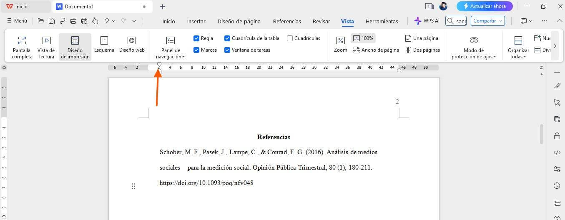
Task: Click the window layout icon beside avatar
Action: [x=429, y=6]
